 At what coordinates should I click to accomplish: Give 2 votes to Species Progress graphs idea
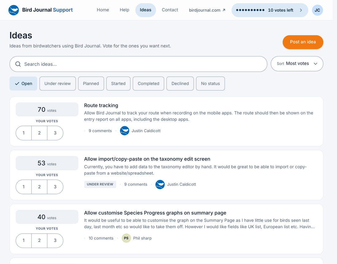tap(39, 240)
